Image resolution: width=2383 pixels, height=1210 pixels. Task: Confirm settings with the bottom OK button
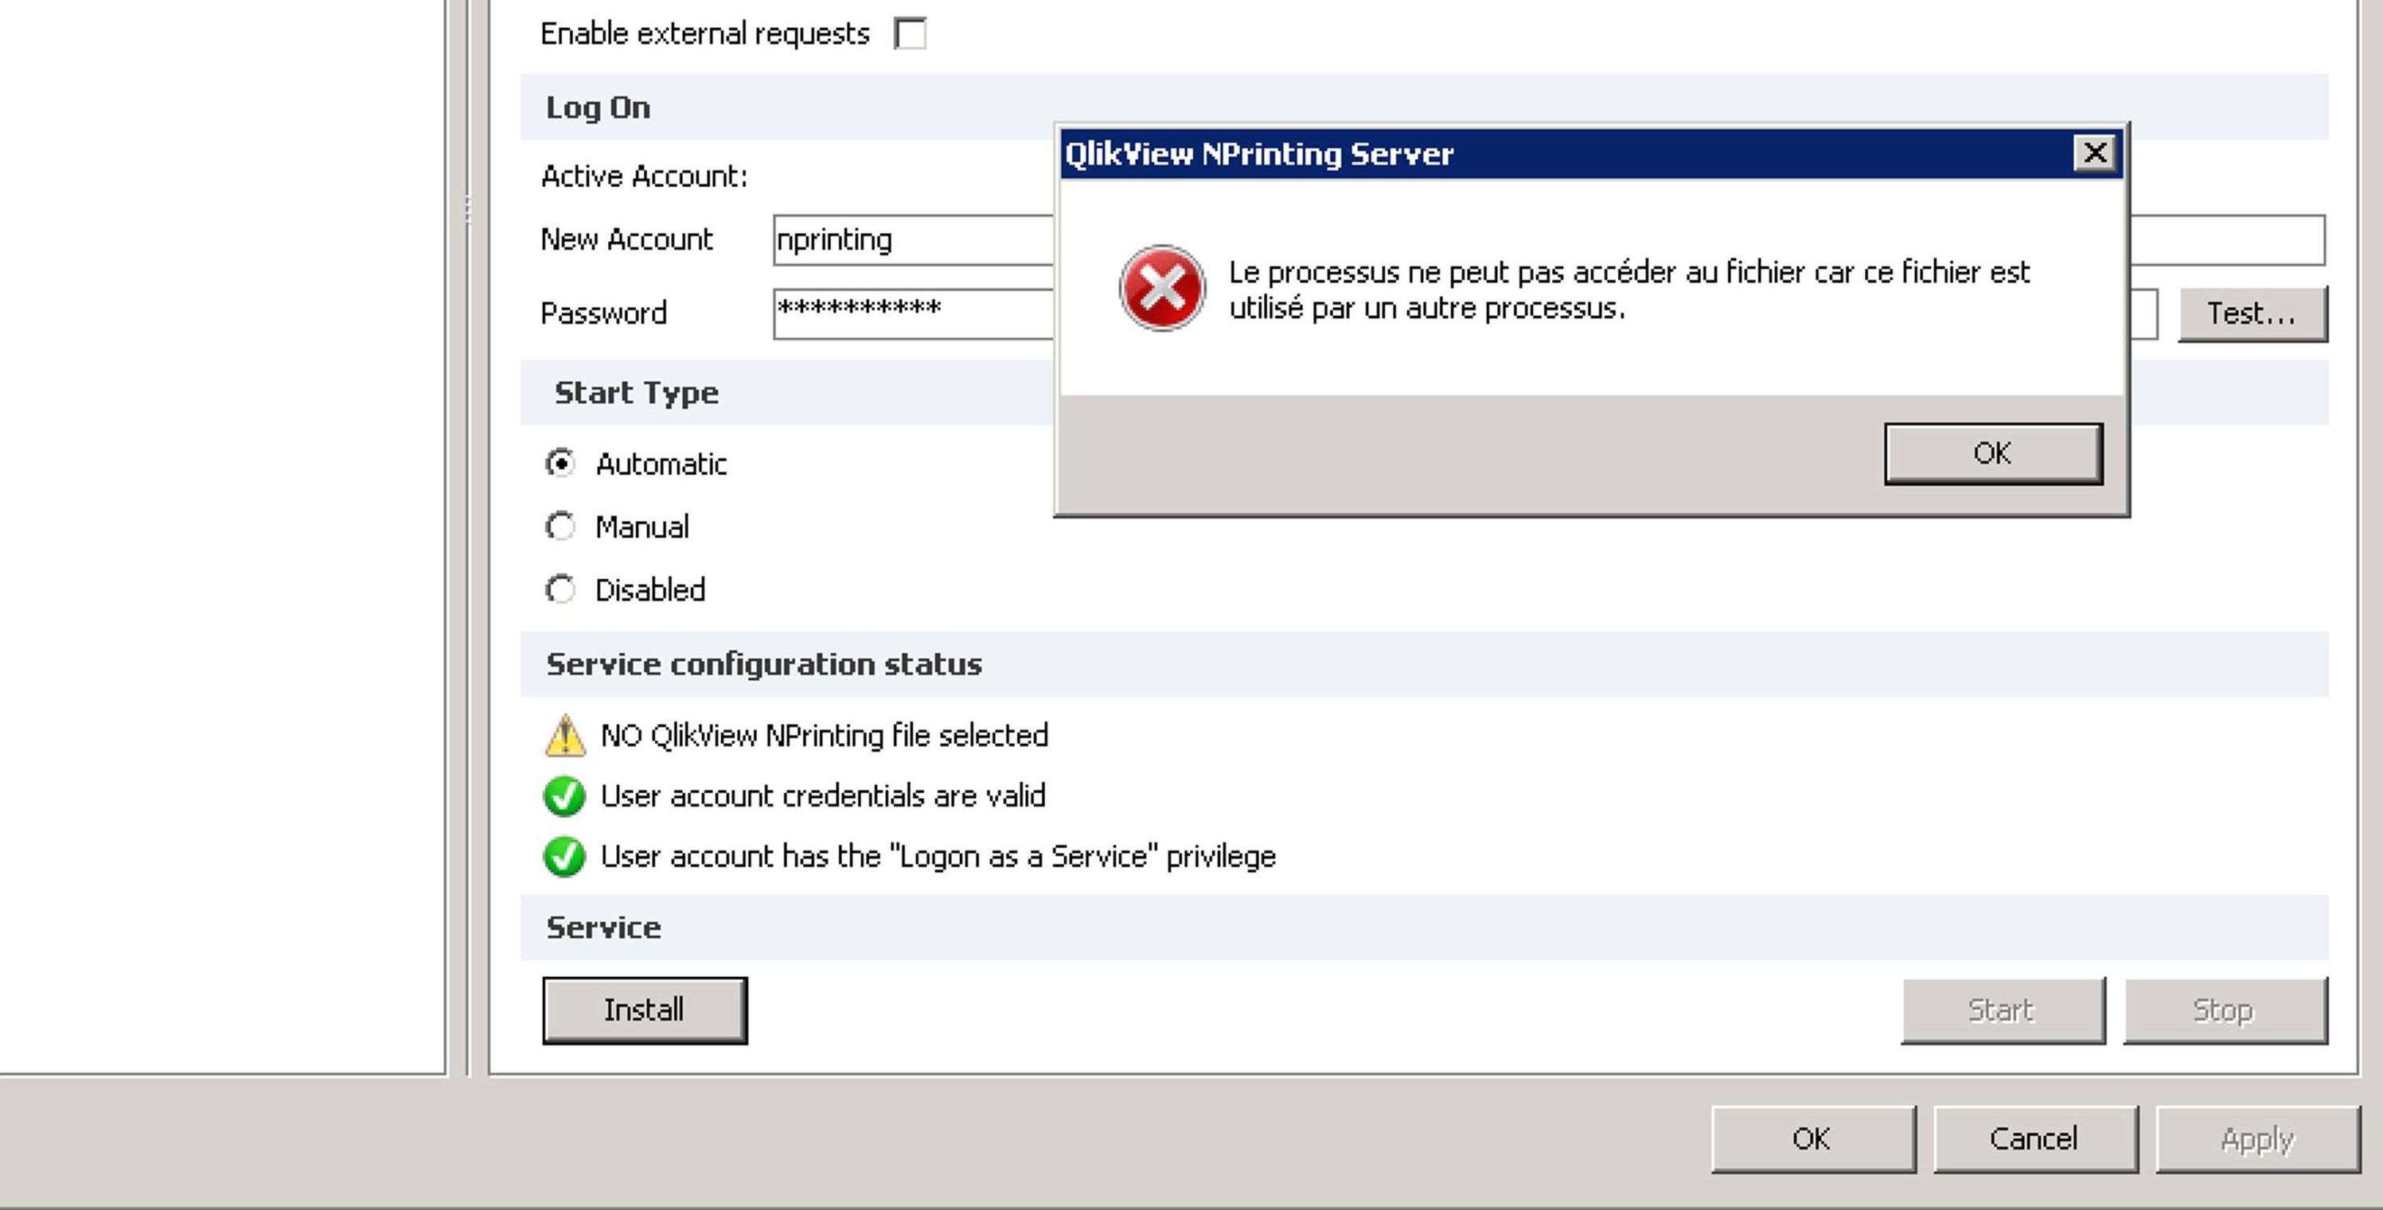pyautogui.click(x=1812, y=1139)
